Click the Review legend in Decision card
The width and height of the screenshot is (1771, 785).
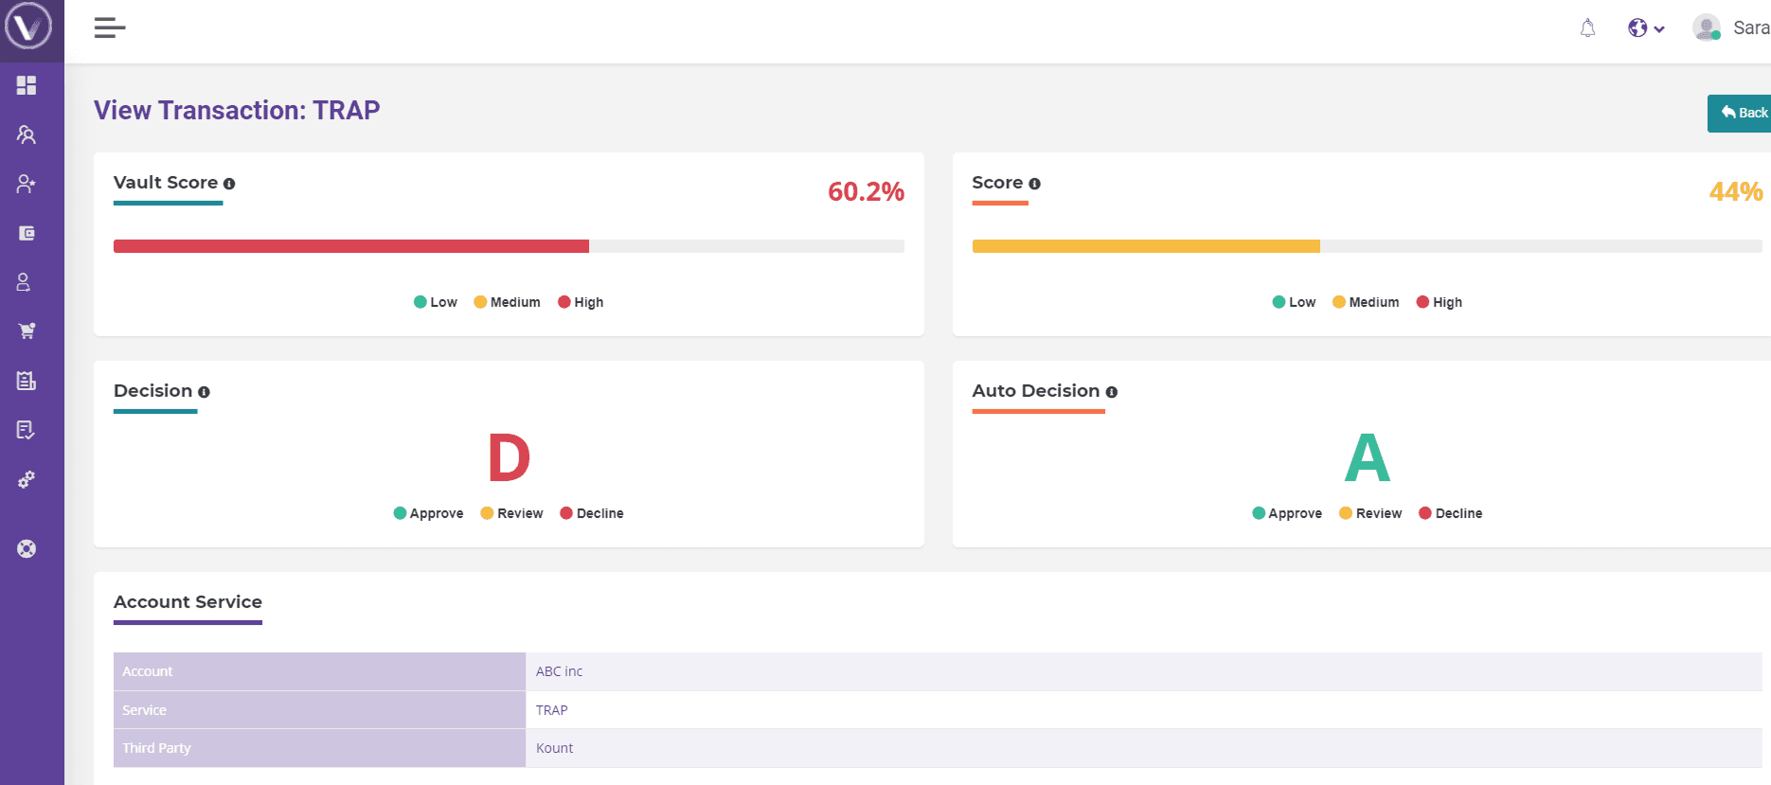[x=511, y=513]
